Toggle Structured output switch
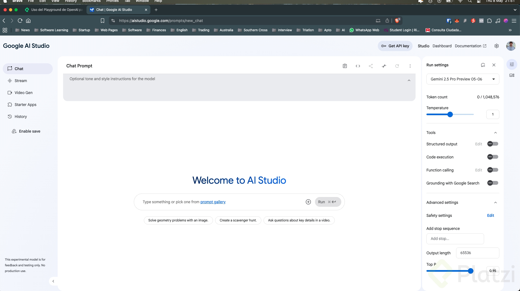This screenshot has width=520, height=291. tap(493, 144)
